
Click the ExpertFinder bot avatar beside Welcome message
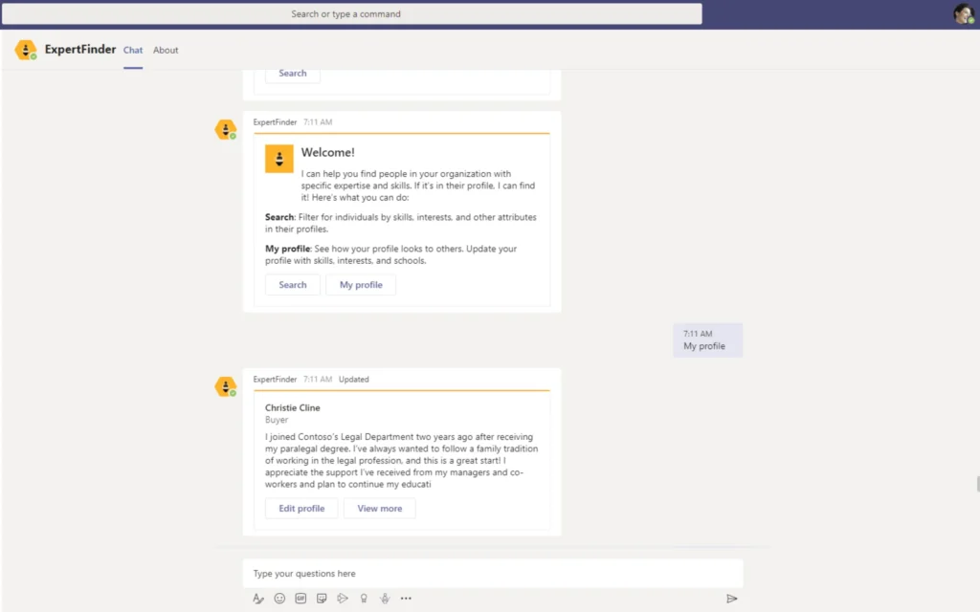[x=225, y=129]
